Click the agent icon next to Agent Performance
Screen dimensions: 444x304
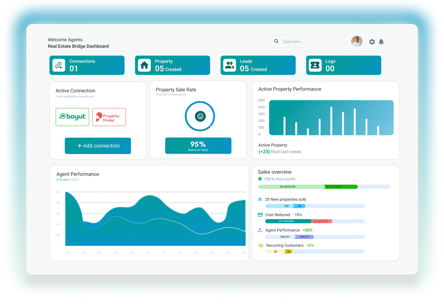[260, 230]
